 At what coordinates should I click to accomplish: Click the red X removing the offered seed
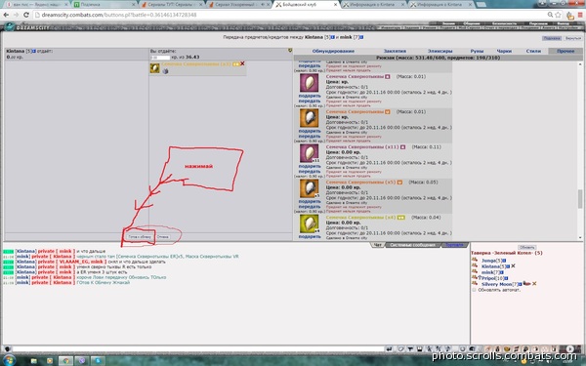[242, 63]
